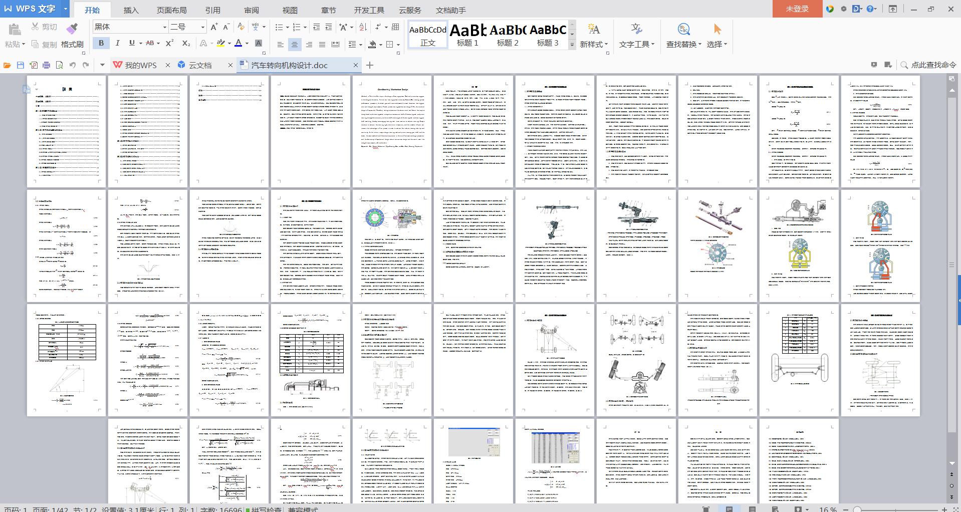Image resolution: width=961 pixels, height=512 pixels.
Task: Switch to the 我的WPS document tab
Action: (141, 65)
